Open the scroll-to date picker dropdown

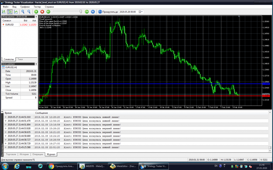141,12
